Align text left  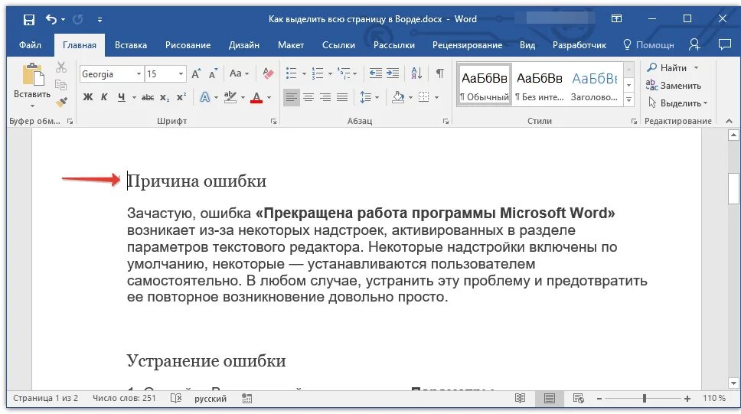[292, 97]
